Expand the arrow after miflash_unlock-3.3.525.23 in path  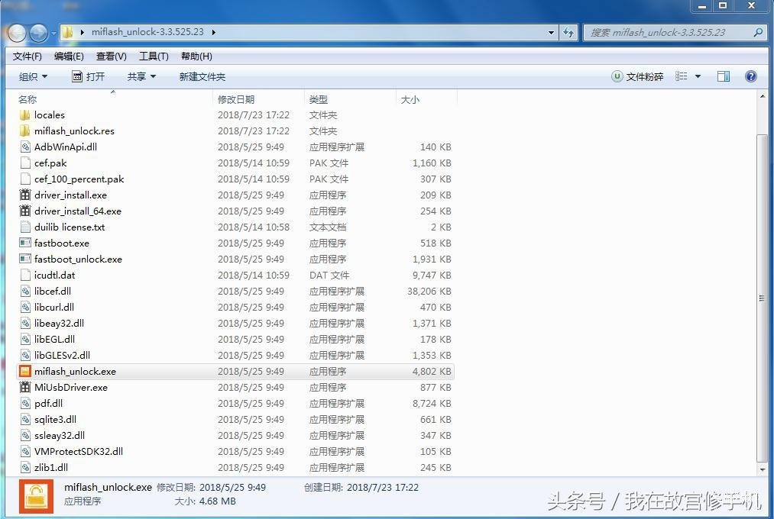click(214, 33)
